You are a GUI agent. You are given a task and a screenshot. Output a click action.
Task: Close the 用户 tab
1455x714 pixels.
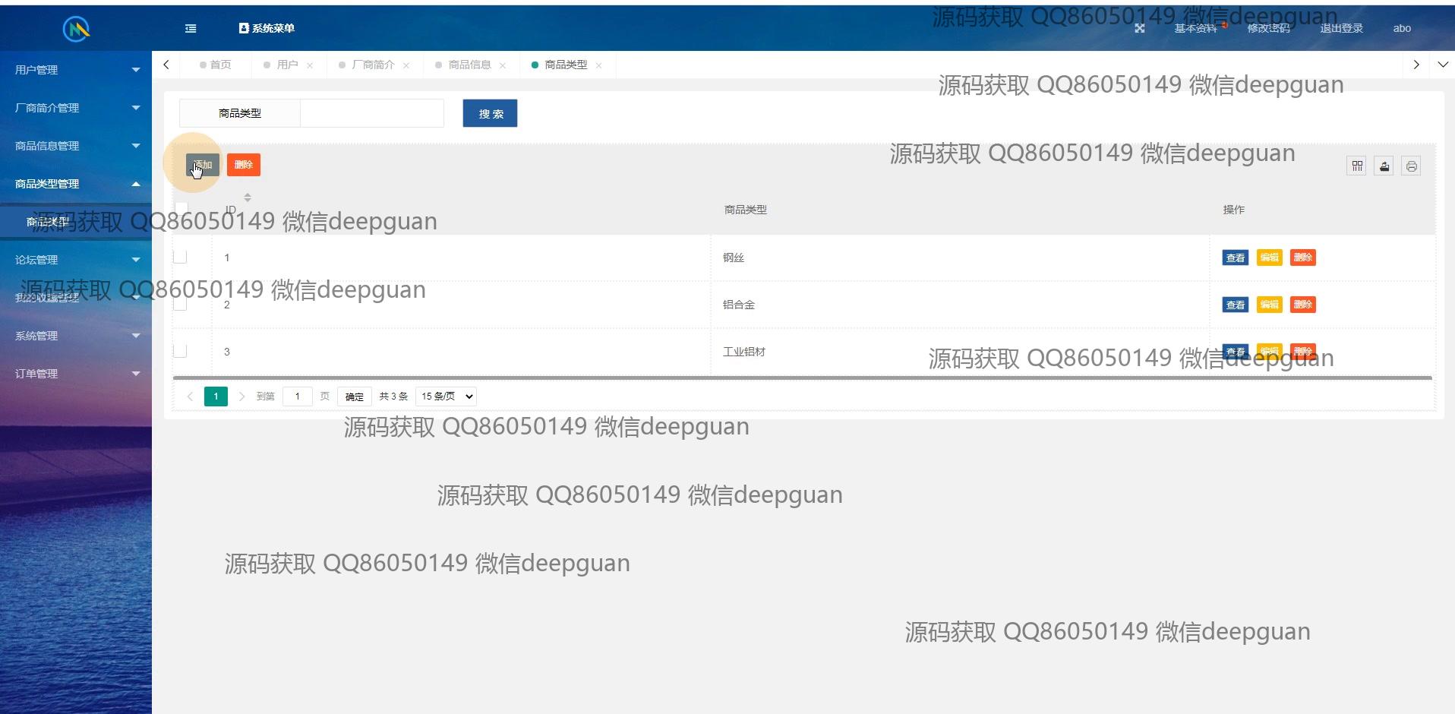pos(310,65)
